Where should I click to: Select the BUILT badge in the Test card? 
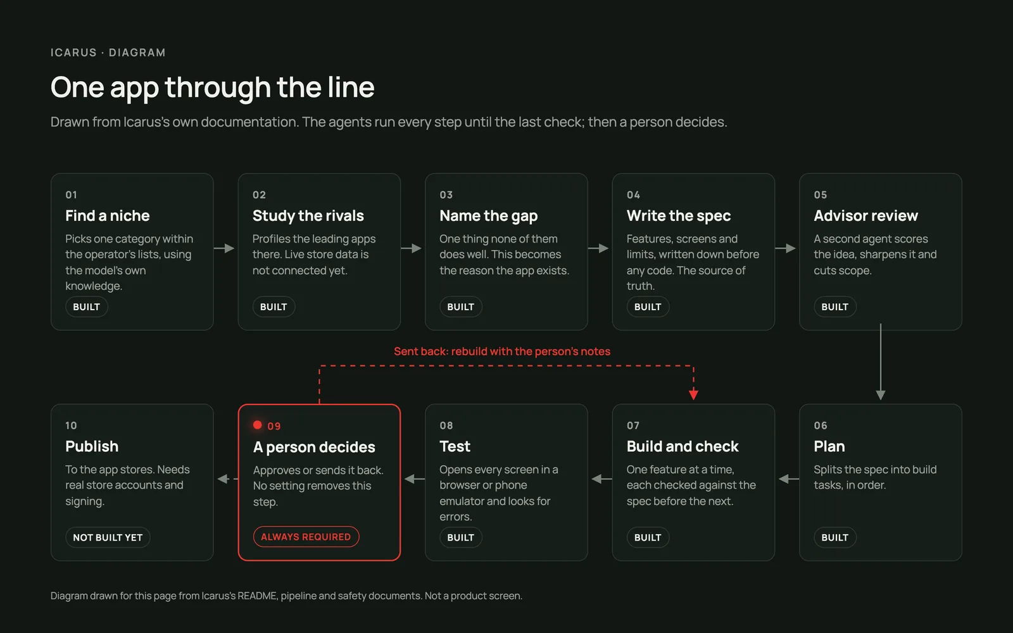(x=461, y=537)
